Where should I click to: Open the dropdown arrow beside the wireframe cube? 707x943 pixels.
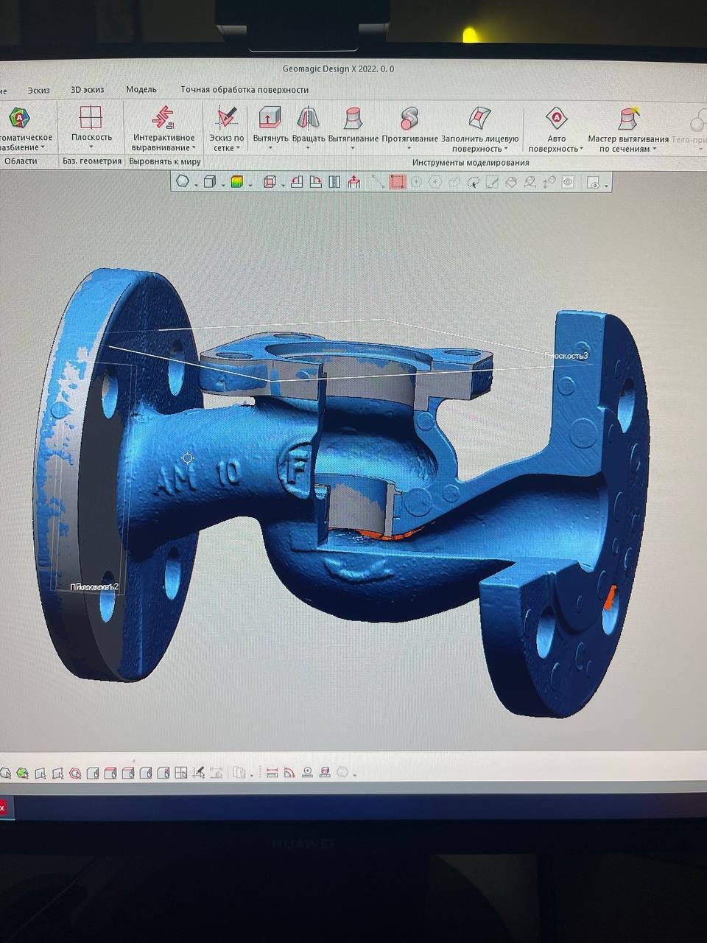[x=222, y=184]
